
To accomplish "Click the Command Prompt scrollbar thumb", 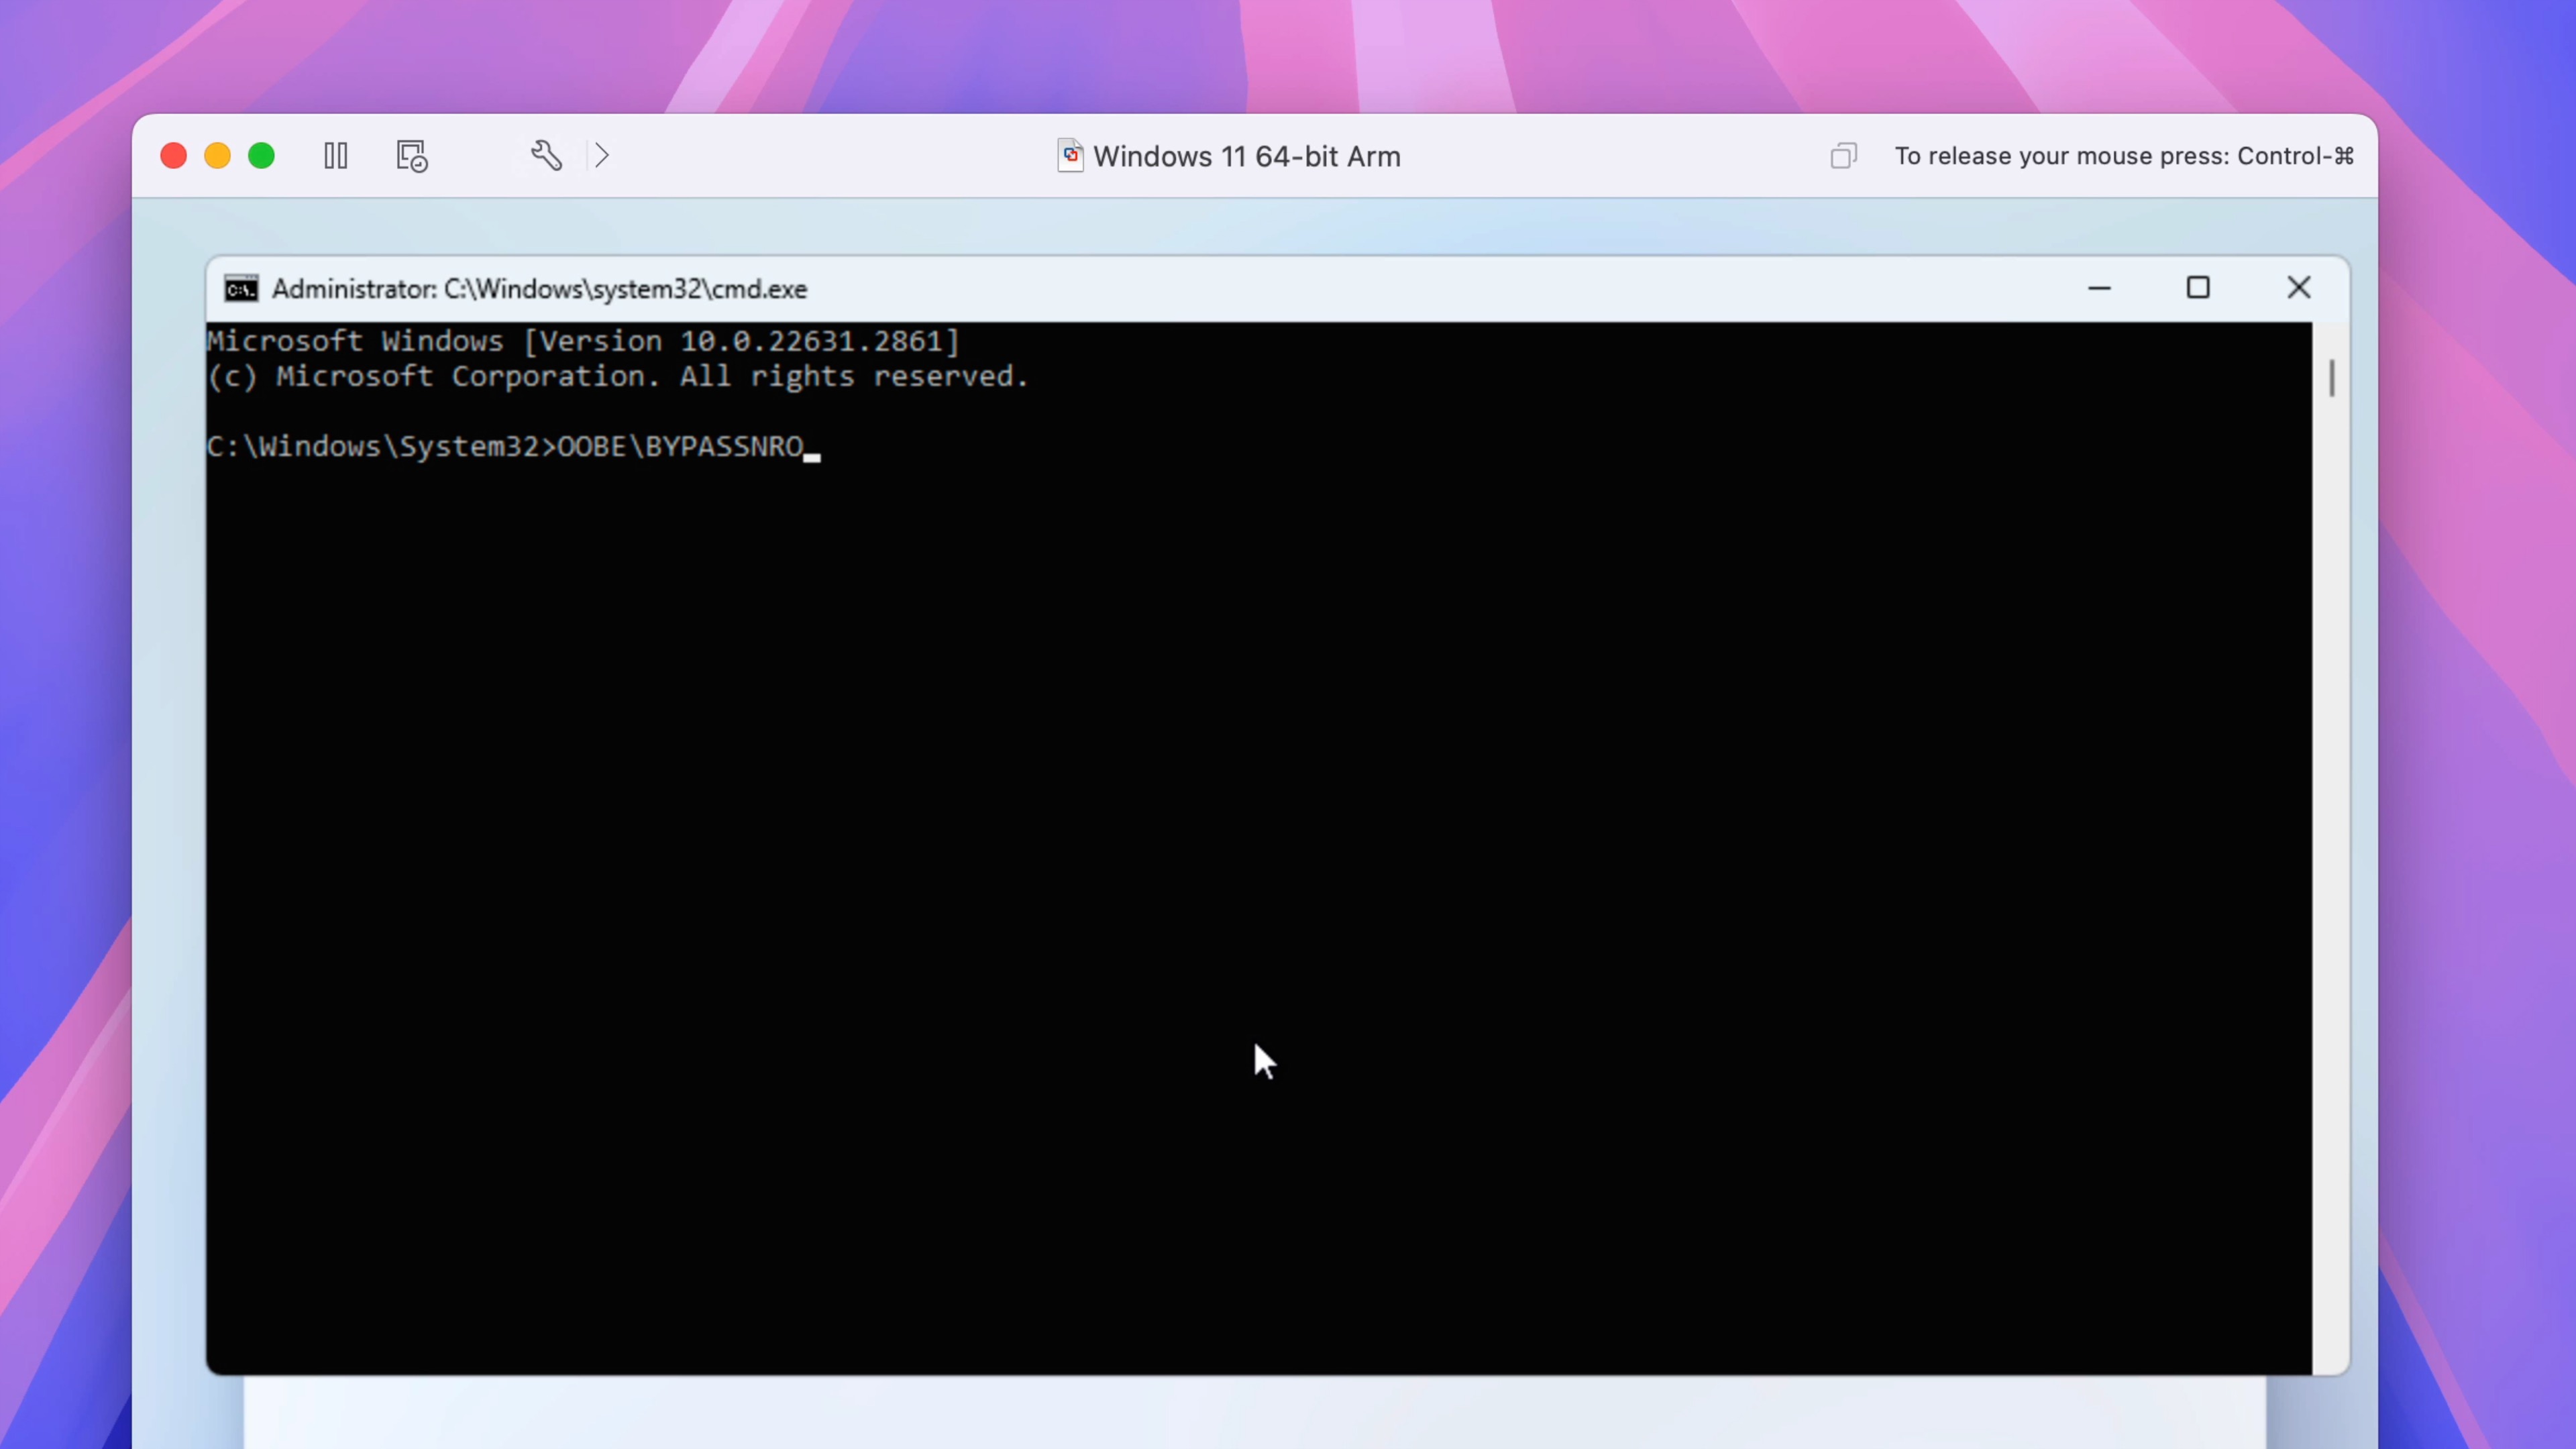I will (2331, 378).
